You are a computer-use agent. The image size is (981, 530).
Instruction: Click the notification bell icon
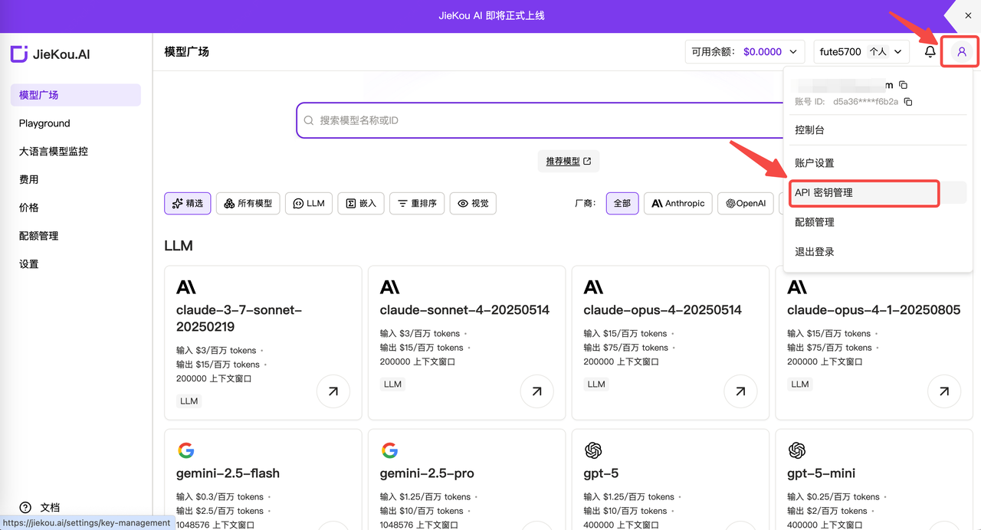pyautogui.click(x=930, y=52)
